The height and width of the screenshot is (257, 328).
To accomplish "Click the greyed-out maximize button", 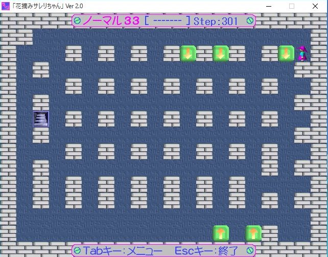I will pyautogui.click(x=292, y=6).
